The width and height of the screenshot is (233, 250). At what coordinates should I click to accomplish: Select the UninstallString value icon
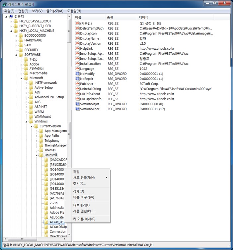tap(77, 89)
